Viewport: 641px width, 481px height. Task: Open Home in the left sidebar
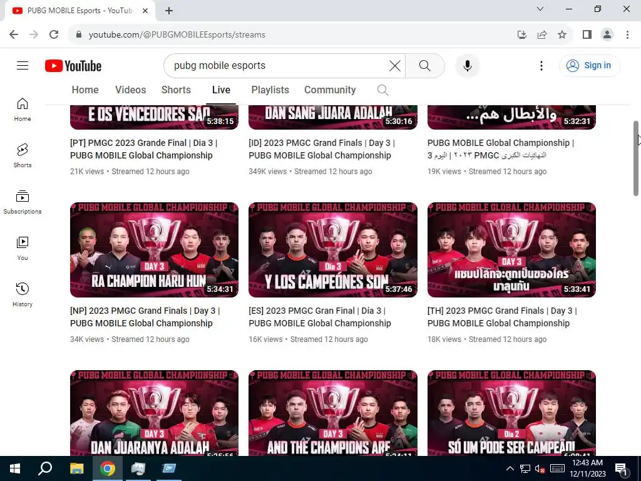23,110
